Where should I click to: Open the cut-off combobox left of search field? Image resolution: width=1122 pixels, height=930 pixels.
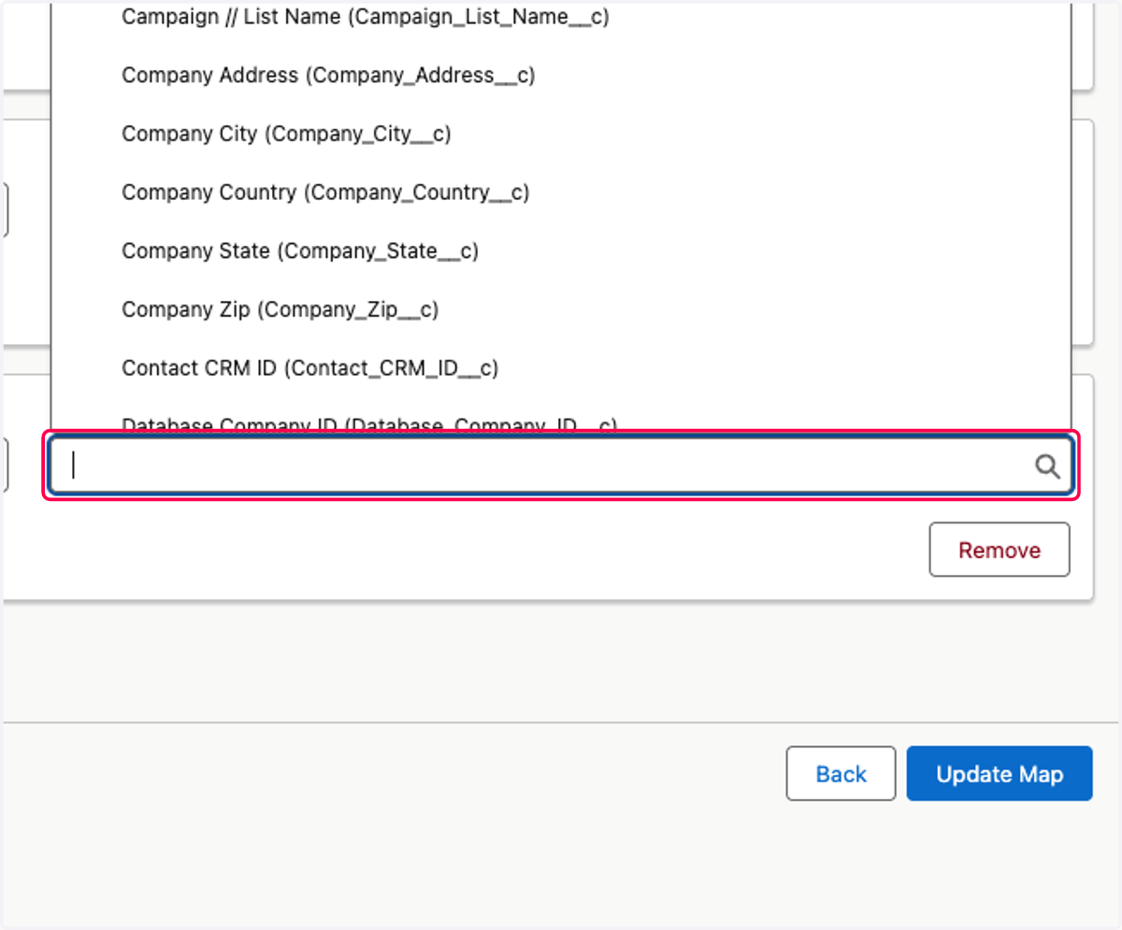[x=5, y=465]
